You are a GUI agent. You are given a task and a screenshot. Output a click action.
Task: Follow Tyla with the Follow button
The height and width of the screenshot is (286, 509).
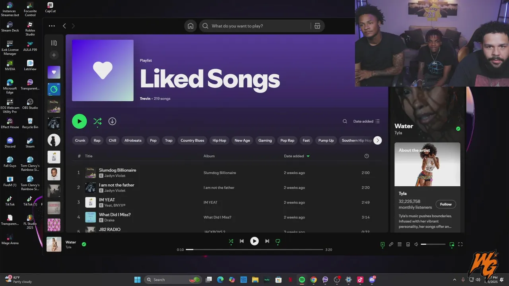pyautogui.click(x=446, y=204)
